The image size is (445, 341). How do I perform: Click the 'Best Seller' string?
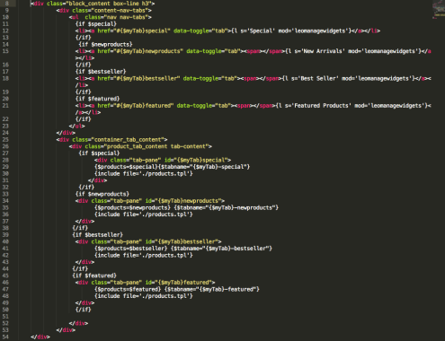(x=319, y=78)
